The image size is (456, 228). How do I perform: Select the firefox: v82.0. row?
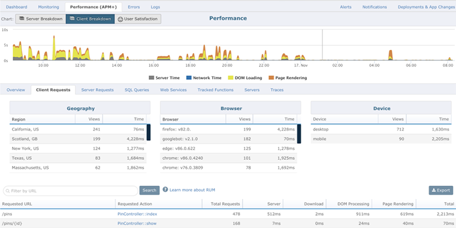[x=228, y=130]
